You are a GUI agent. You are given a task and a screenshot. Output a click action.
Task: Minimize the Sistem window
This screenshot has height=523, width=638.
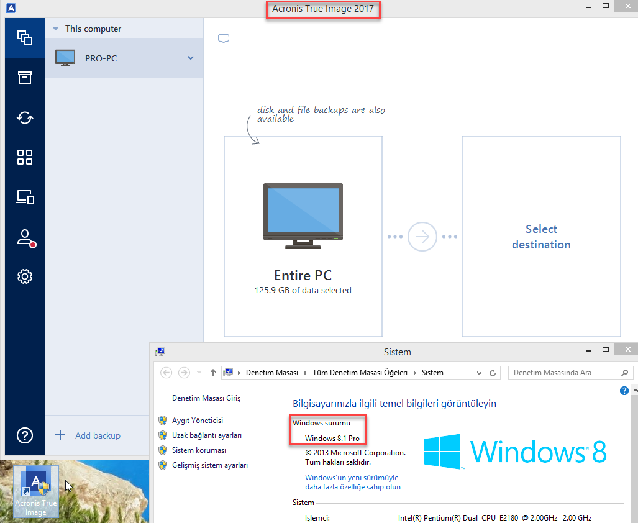click(589, 350)
